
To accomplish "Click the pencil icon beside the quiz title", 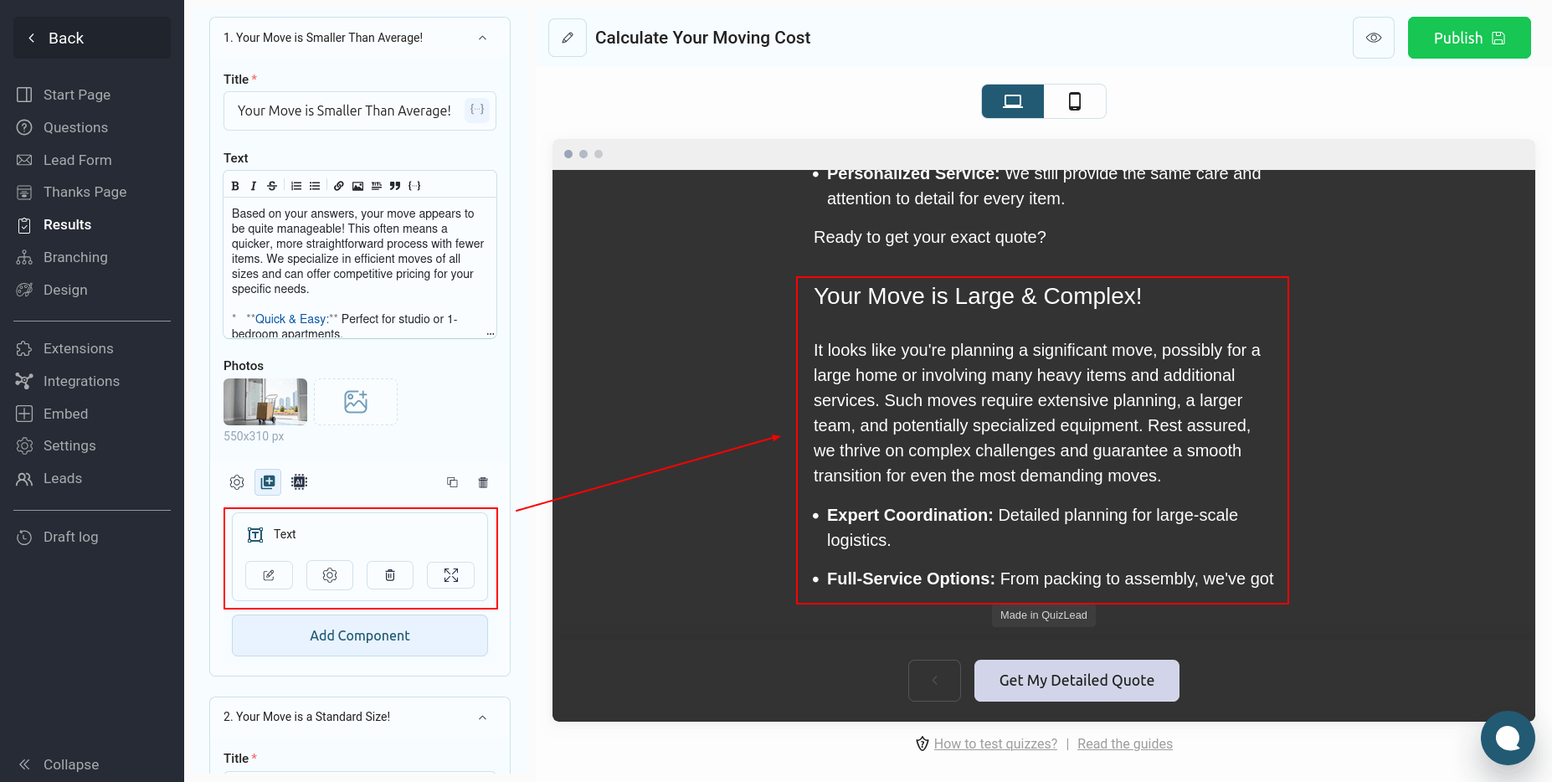I will tap(568, 38).
